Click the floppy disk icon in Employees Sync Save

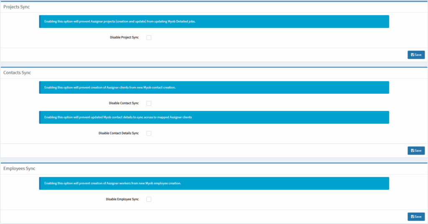coord(413,217)
